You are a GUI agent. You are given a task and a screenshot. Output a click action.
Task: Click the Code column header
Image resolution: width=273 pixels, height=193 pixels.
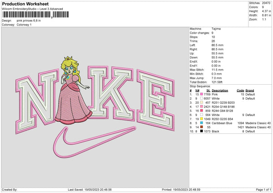pyautogui.click(x=240, y=91)
